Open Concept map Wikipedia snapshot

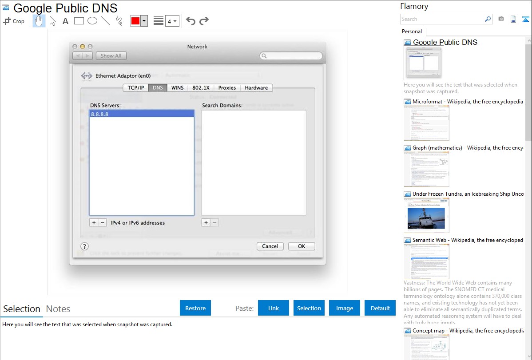tap(468, 330)
